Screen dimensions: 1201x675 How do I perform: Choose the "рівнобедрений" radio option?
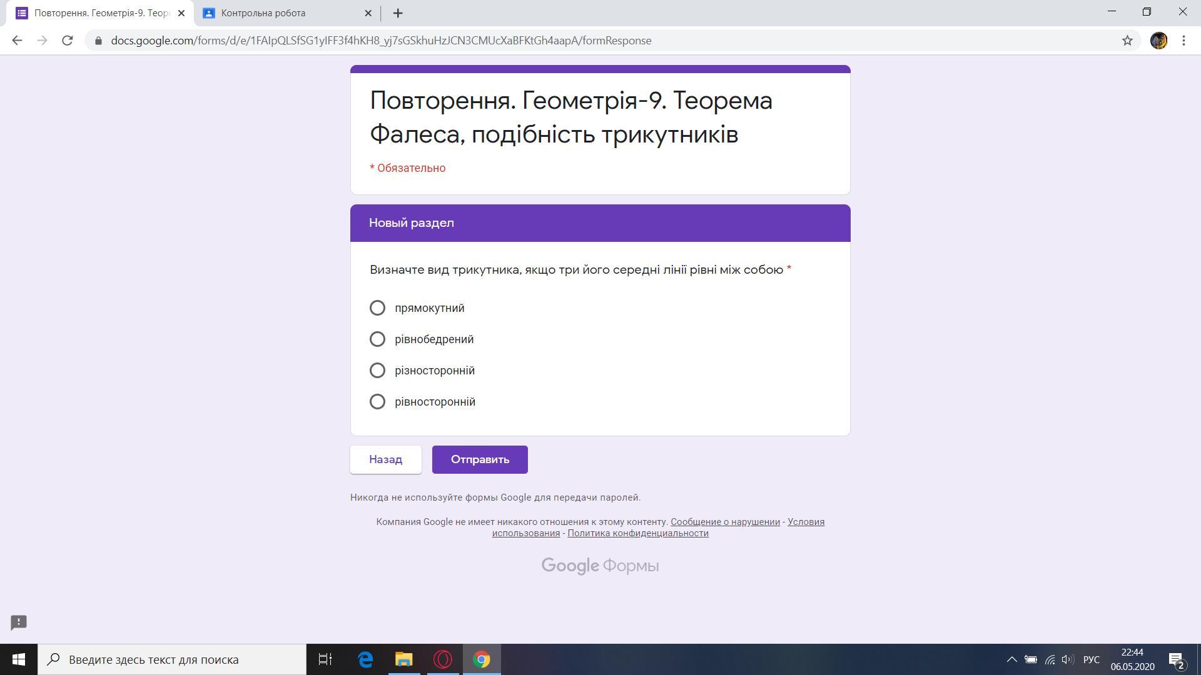pyautogui.click(x=377, y=339)
